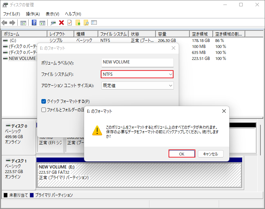Click the 223.51 GB free space cell
The height and width of the screenshot is (209, 265).
[201, 59]
